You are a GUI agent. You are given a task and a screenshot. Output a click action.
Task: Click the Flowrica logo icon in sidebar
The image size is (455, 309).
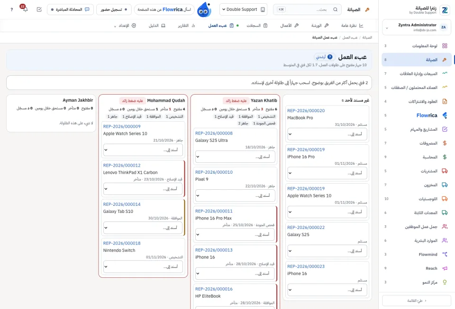(x=445, y=115)
